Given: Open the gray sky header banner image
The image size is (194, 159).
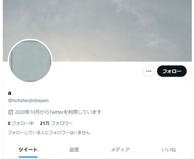Looking at the screenshot, I should tap(97, 31).
